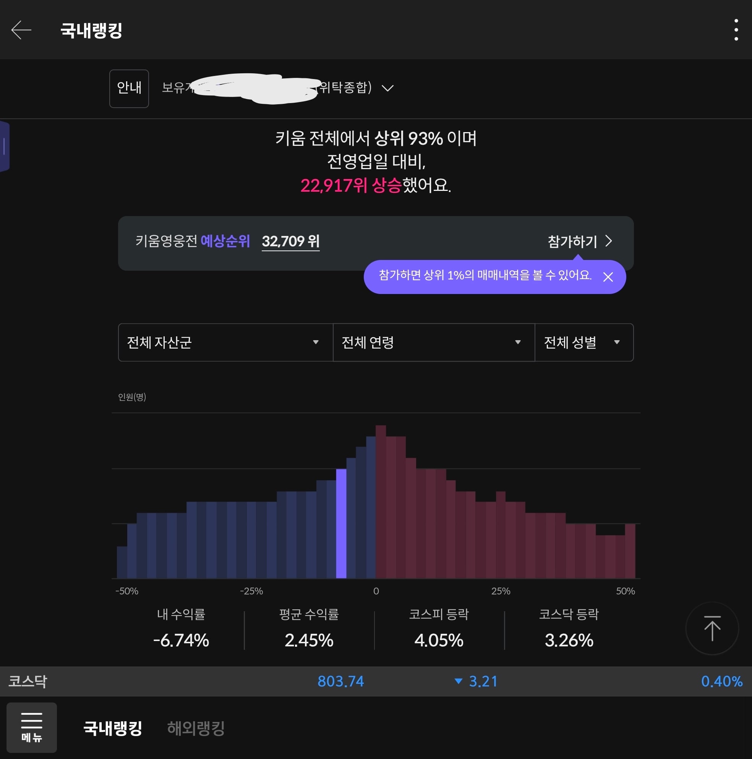Open the 전체 자산군 dropdown

226,342
